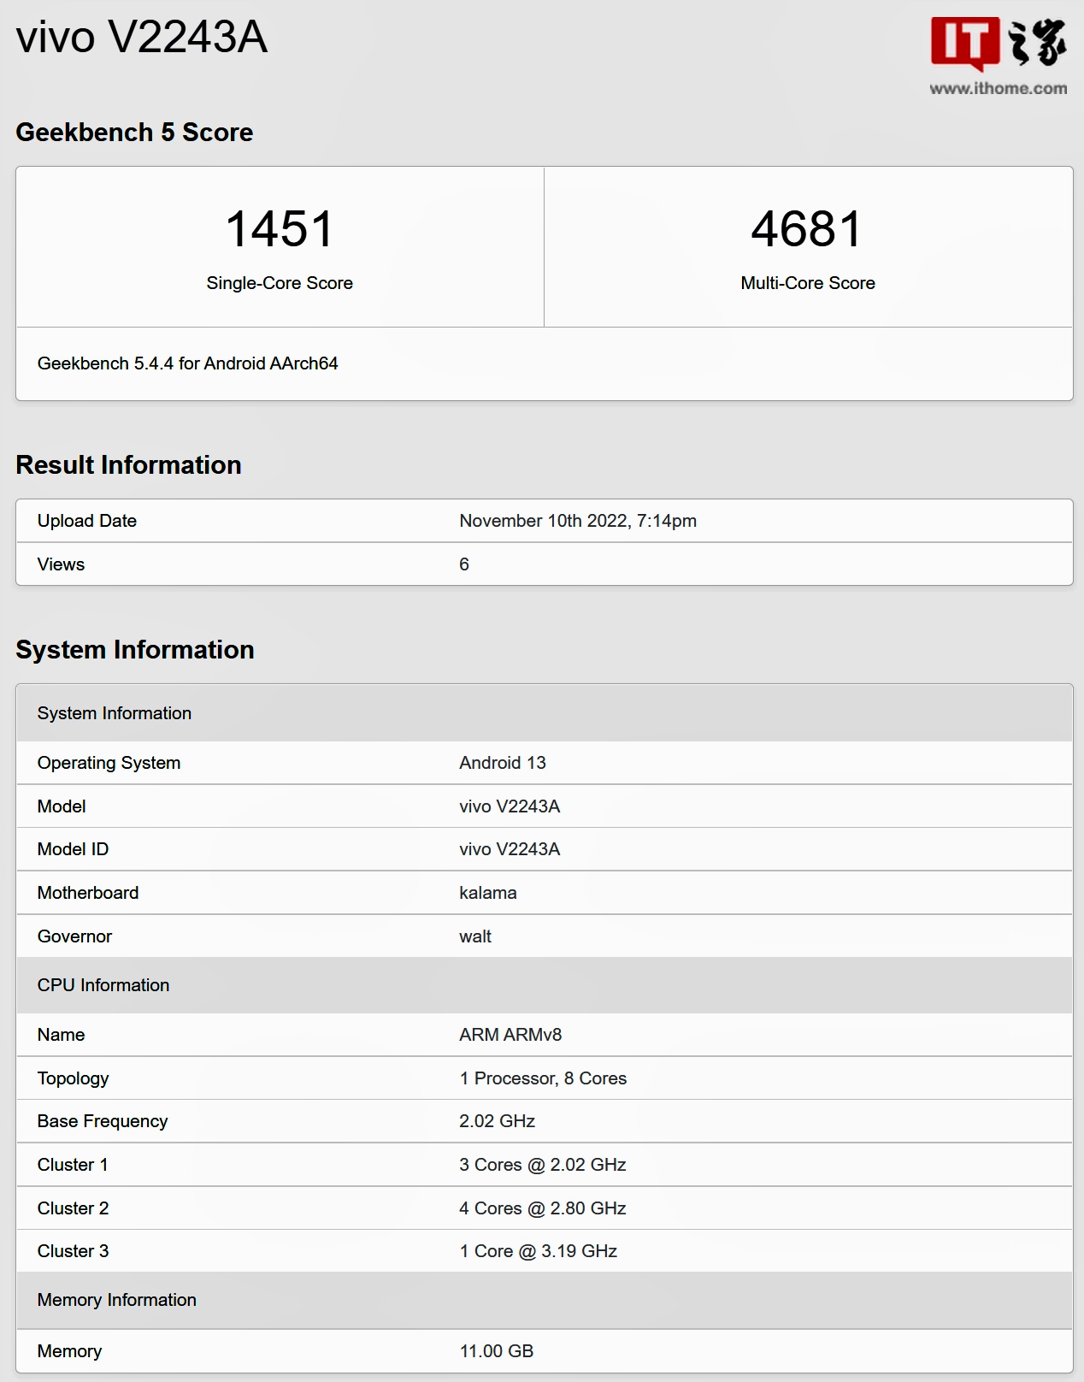This screenshot has width=1084, height=1382.
Task: Click the CPU Information header row
Action: coord(545,985)
